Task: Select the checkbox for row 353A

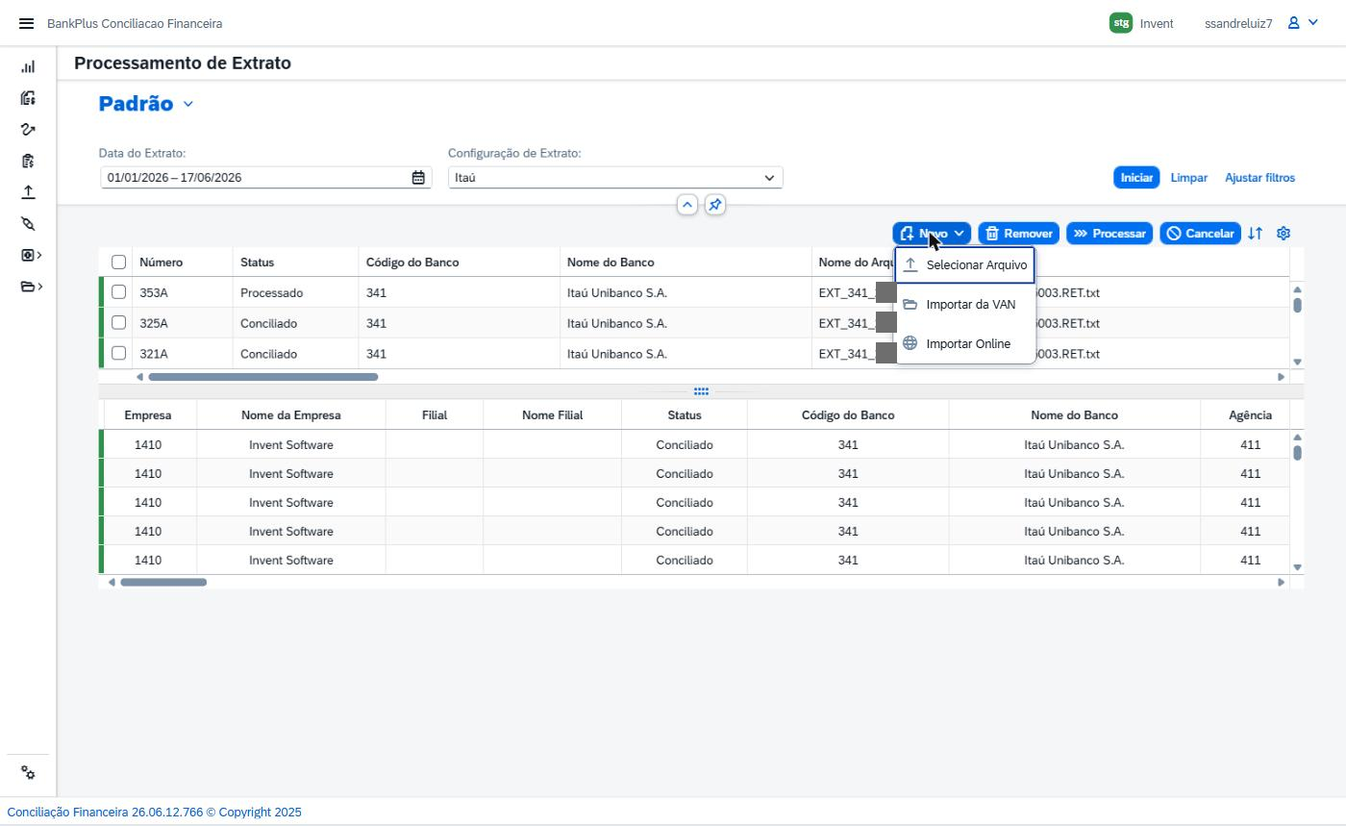Action: (x=118, y=292)
